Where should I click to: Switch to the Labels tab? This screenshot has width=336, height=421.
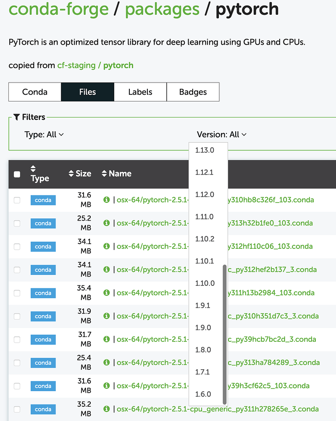(140, 92)
